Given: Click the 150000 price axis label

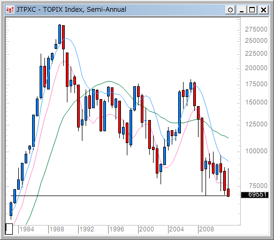Looking at the screenshot, I should (x=256, y=102).
